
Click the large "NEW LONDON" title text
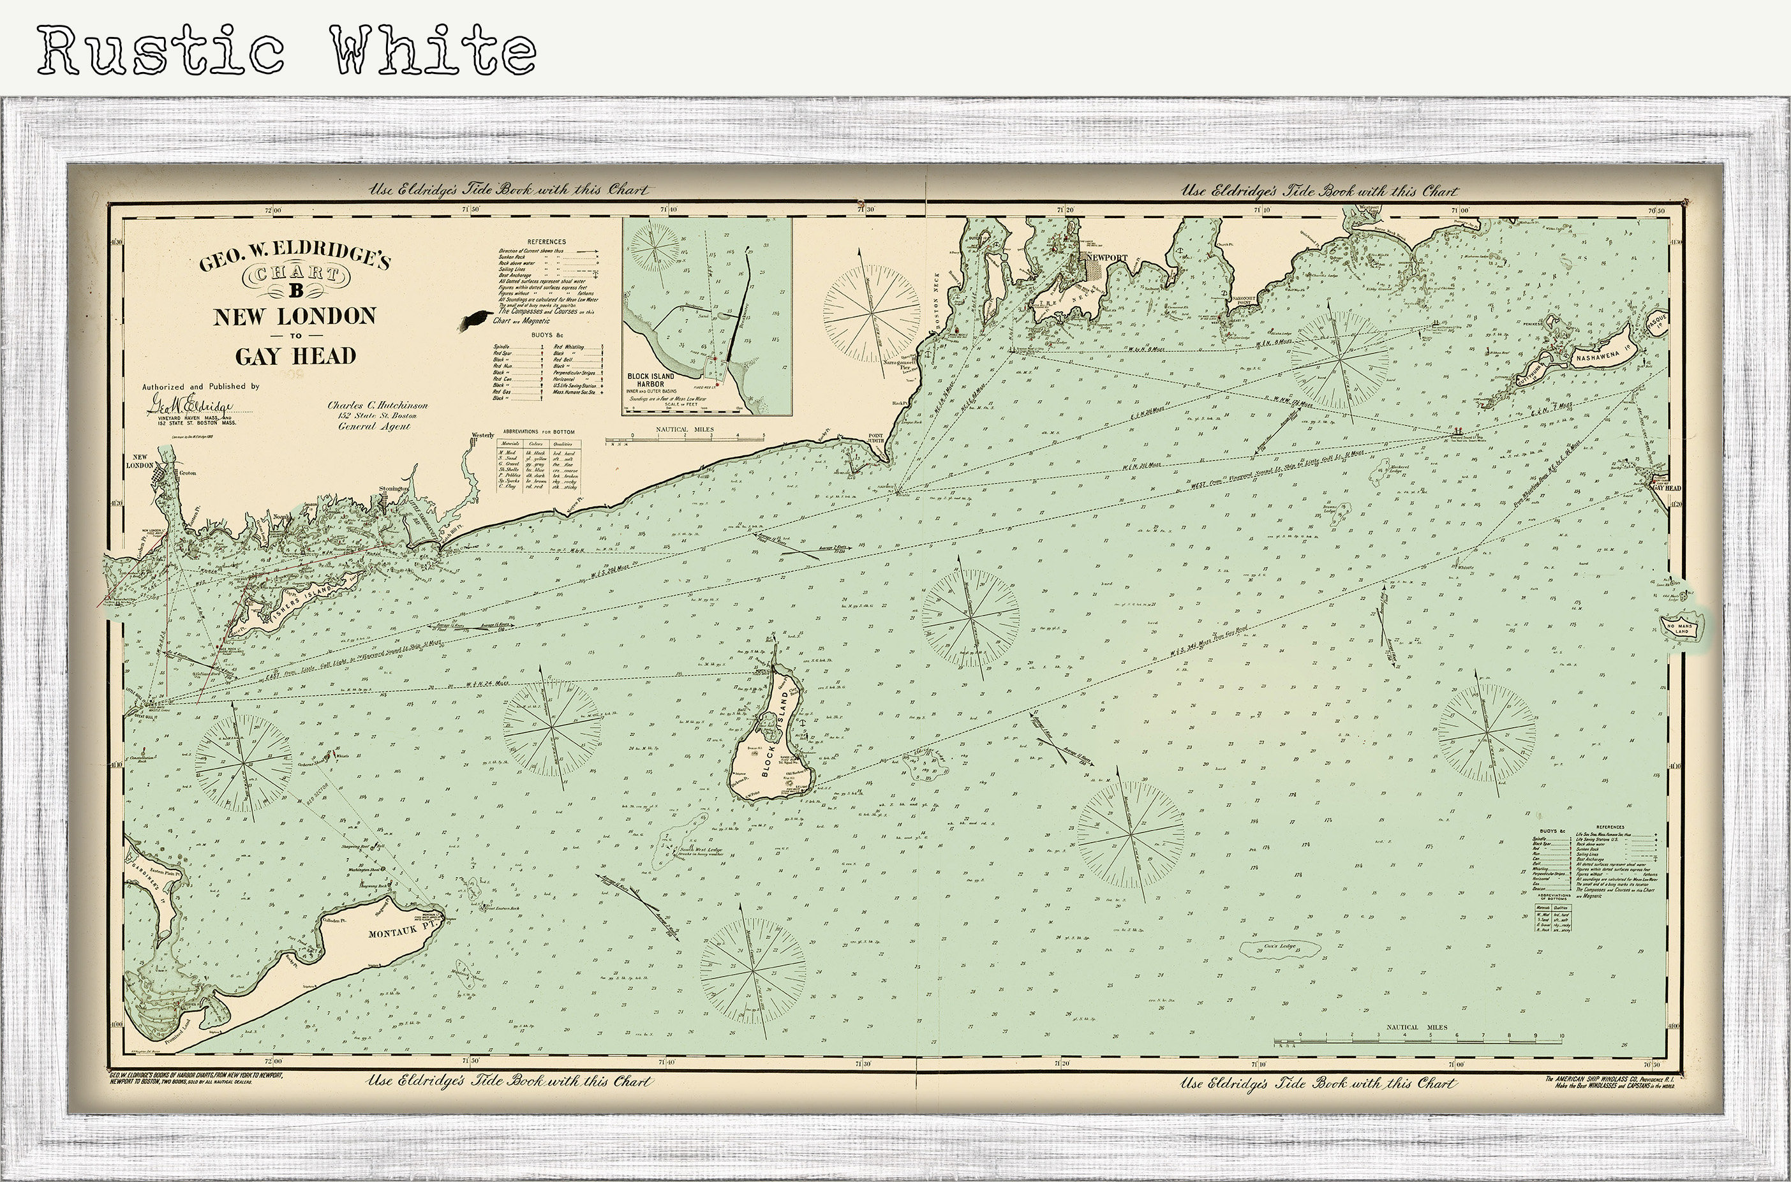295,316
